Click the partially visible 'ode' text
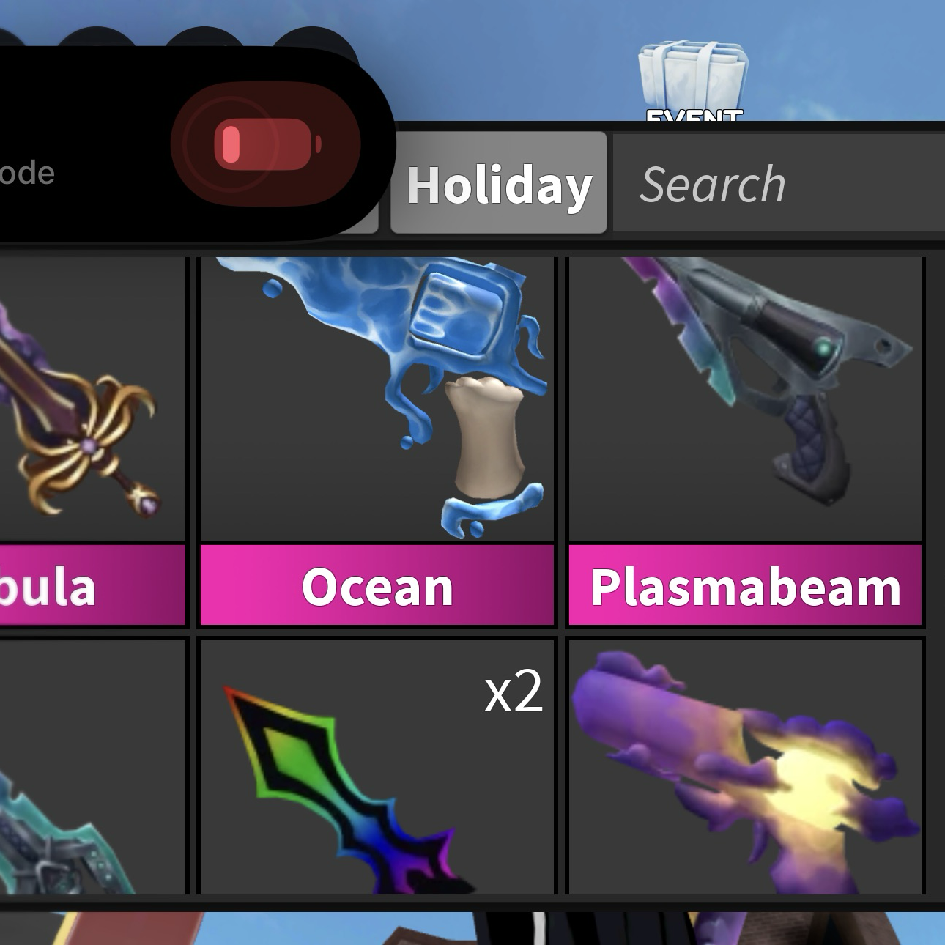The width and height of the screenshot is (945, 945). 27,173
